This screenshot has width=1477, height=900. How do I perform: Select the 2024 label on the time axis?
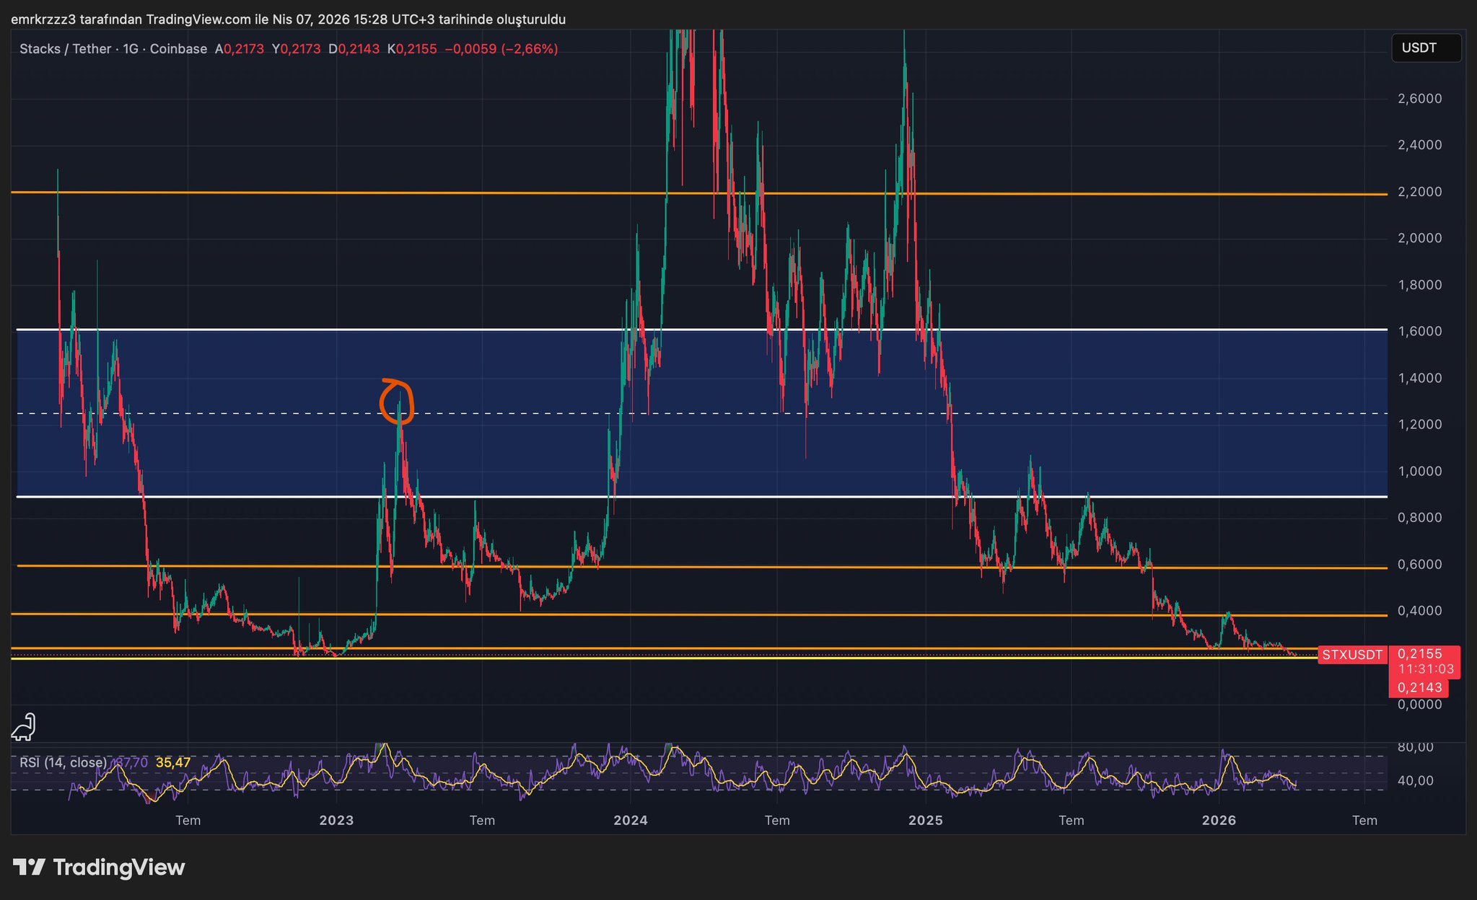pyautogui.click(x=630, y=820)
